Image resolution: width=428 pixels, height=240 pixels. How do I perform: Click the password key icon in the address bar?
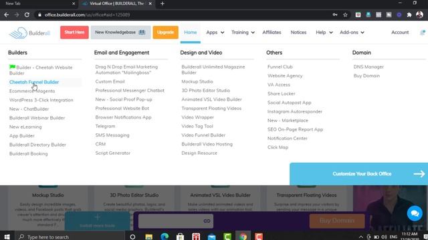click(x=335, y=15)
